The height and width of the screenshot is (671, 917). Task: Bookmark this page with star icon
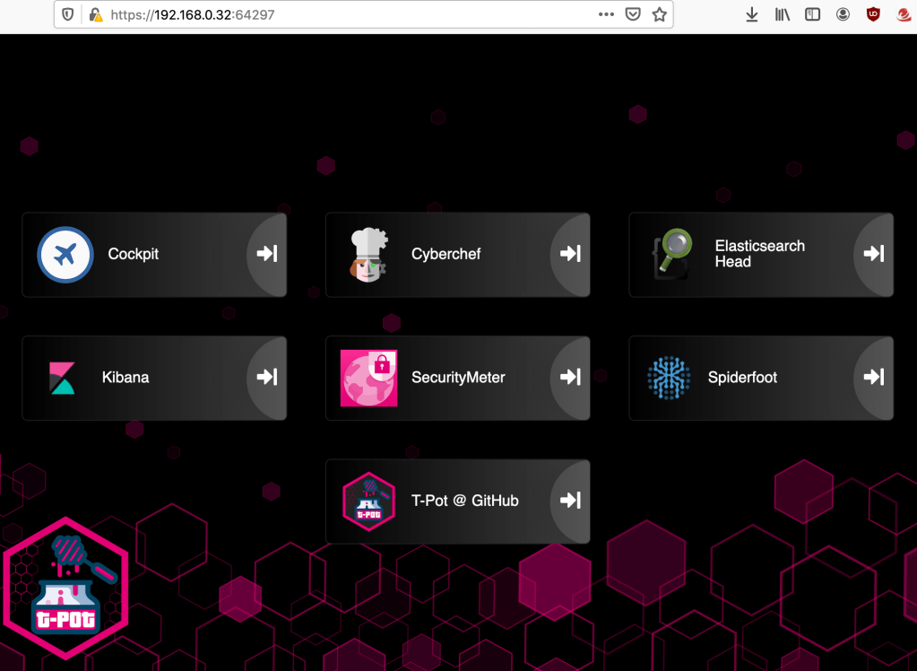coord(660,15)
